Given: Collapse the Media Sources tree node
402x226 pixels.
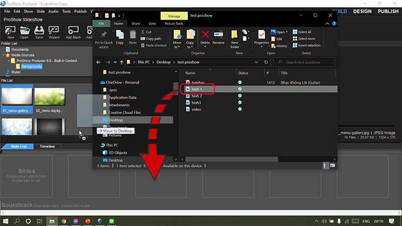Looking at the screenshot, I should pos(3,55).
